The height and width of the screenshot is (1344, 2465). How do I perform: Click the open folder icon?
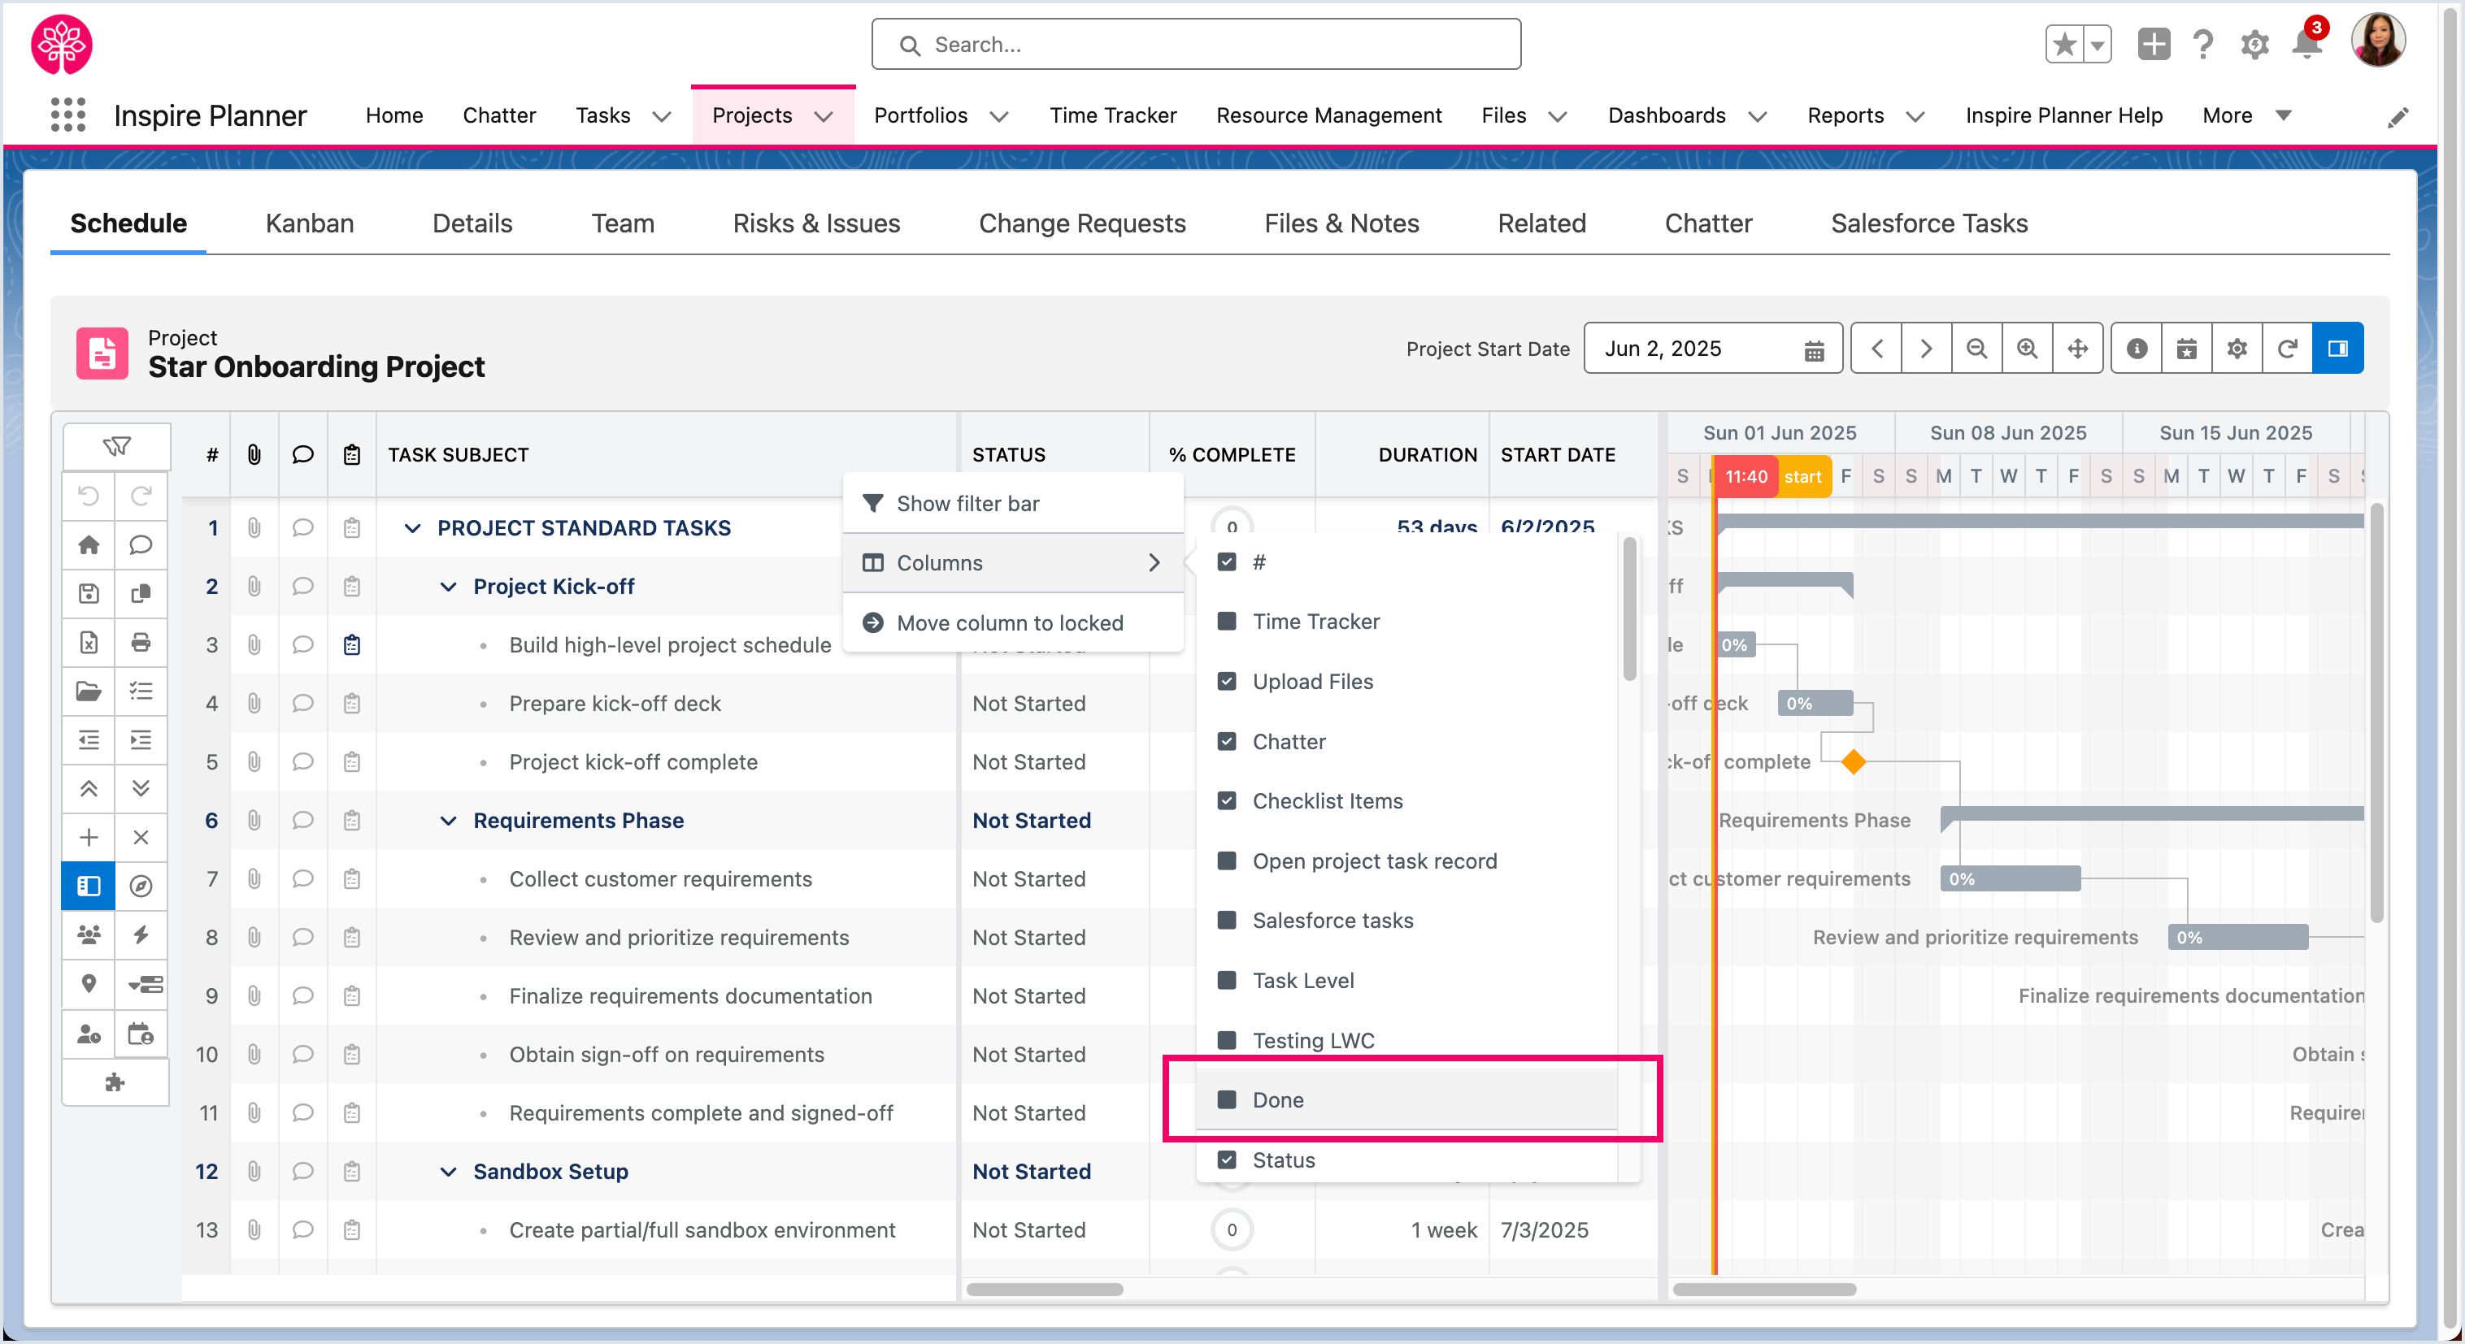89,691
